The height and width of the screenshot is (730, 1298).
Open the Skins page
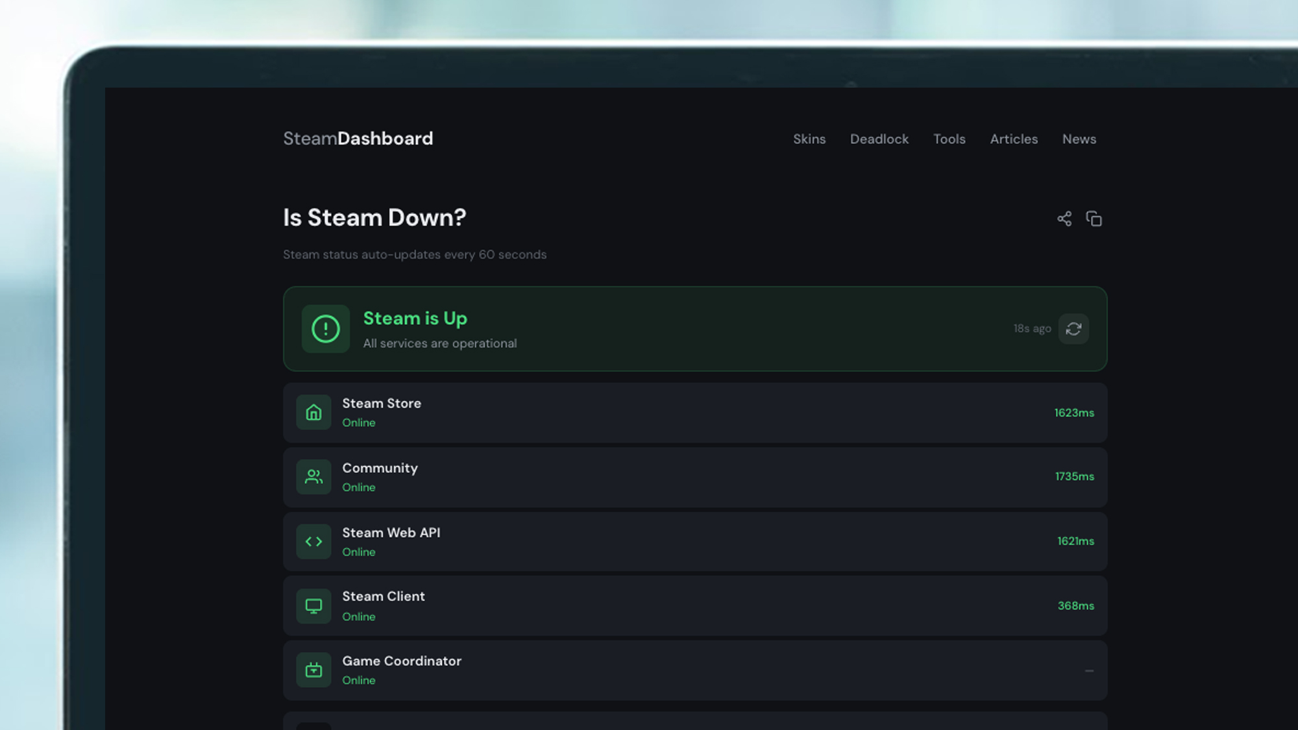click(809, 139)
